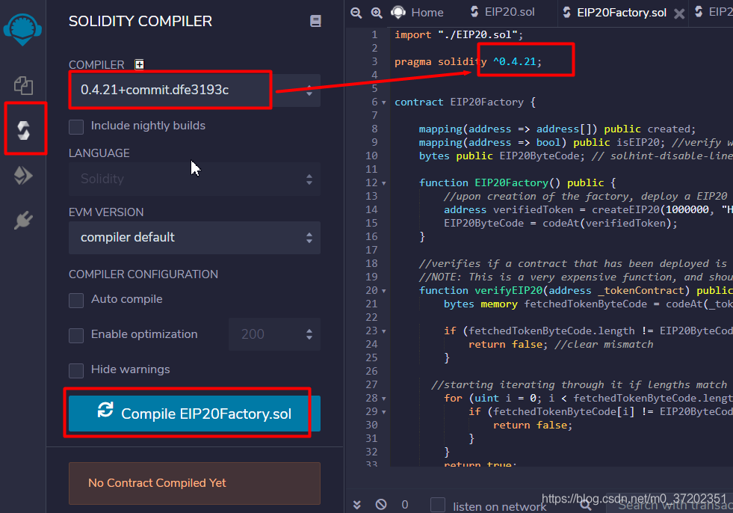
Task: Expand the EVM version compiler default dropdown
Action: [x=194, y=237]
